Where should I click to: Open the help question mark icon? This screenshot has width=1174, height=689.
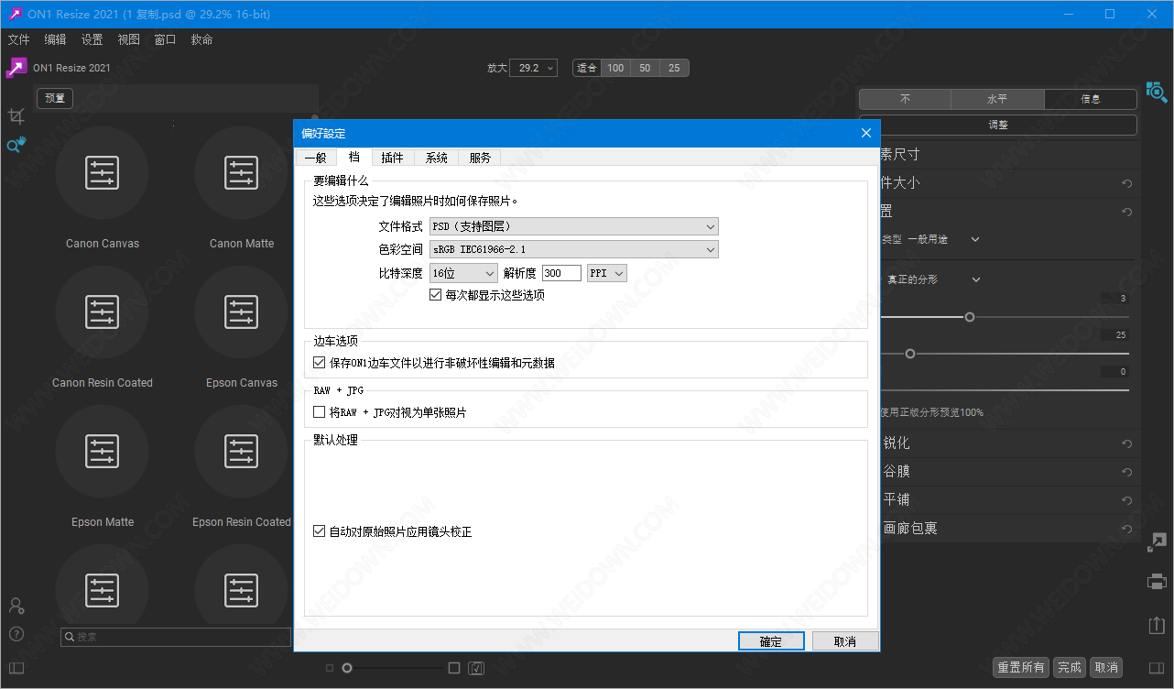16,634
